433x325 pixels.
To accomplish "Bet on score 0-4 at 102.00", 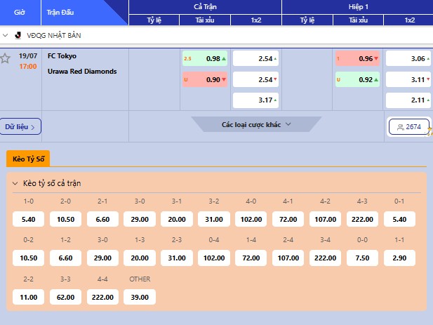I will [x=214, y=258].
